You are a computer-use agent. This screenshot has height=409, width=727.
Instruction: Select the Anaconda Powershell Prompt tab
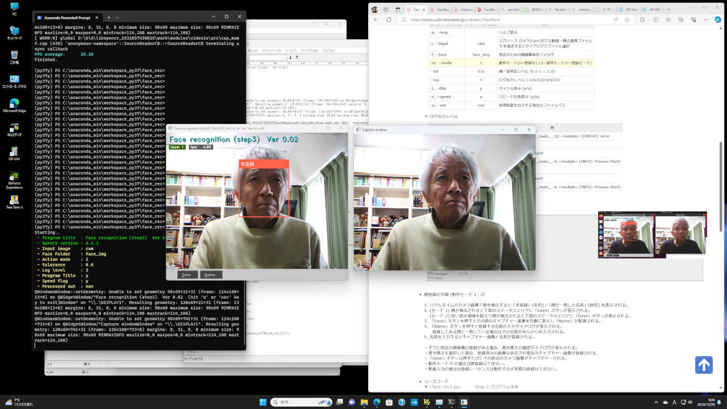(65, 17)
